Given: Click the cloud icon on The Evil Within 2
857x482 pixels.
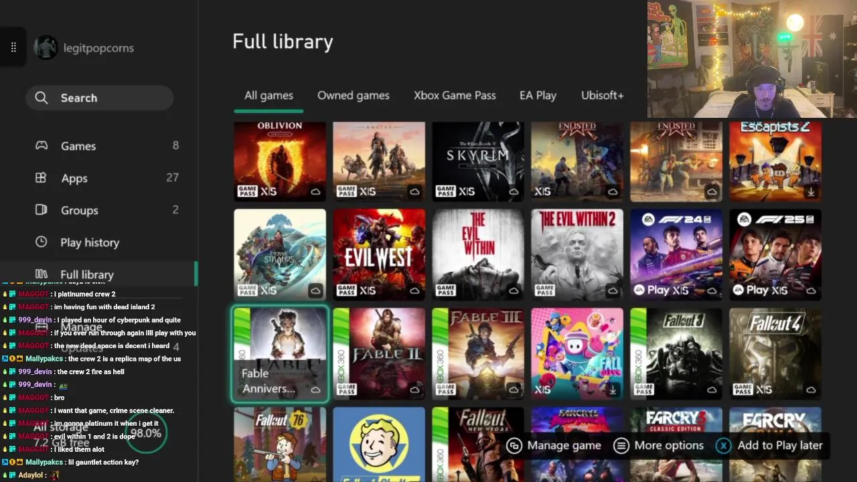Looking at the screenshot, I should (613, 291).
